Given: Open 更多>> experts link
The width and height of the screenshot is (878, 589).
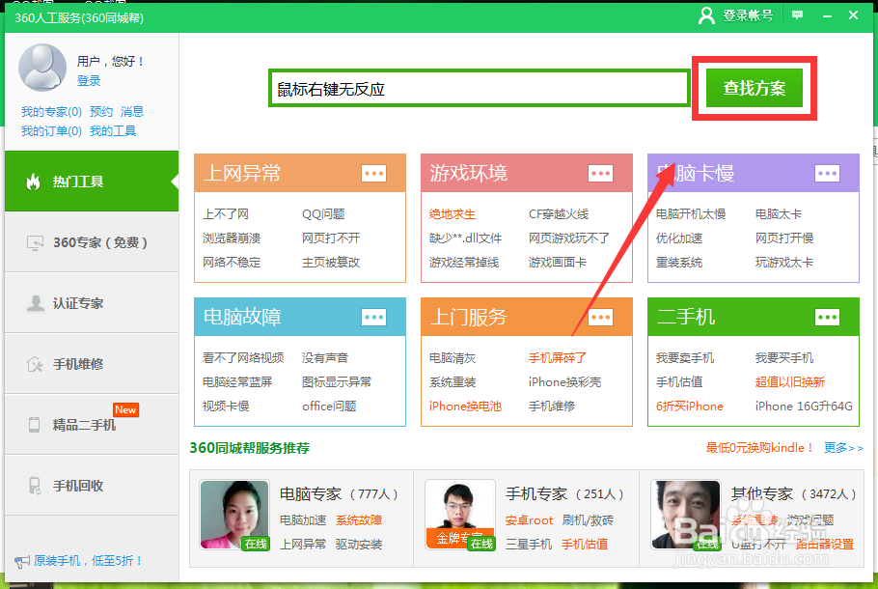Looking at the screenshot, I should coord(843,448).
